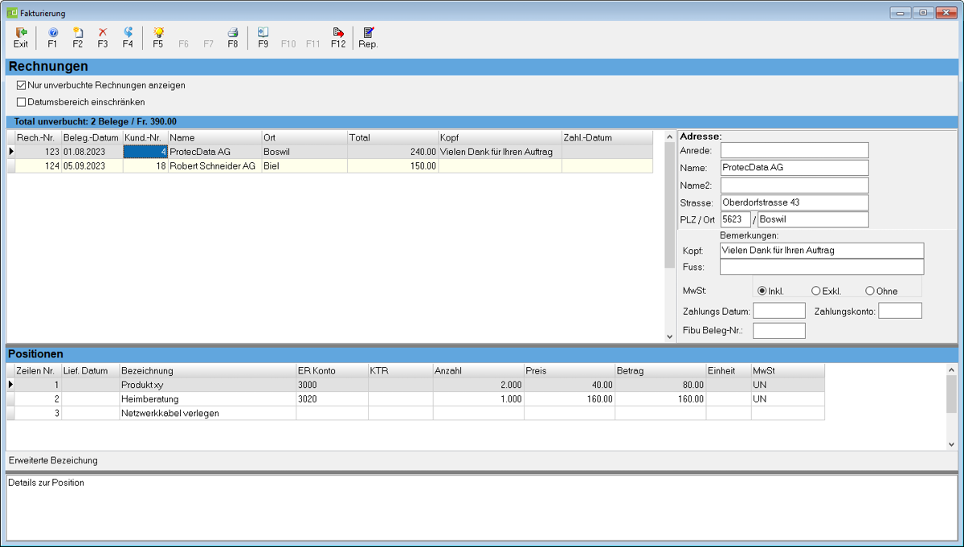Screen dimensions: 964x547
Task: Click the Kopf remarks input field
Action: 822,251
